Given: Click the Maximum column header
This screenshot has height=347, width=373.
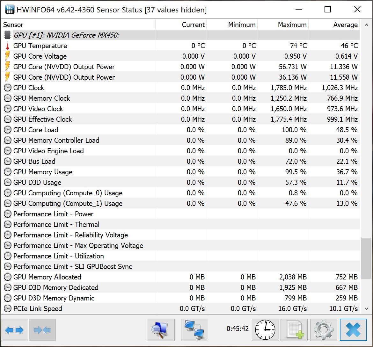Looking at the screenshot, I should tap(283, 25).
